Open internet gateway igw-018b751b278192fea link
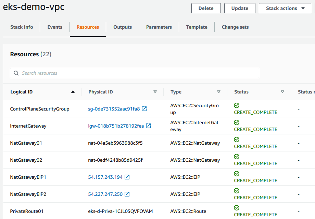 coord(116,126)
